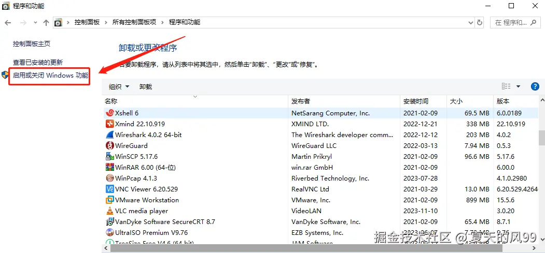Click the VMware Workstation icon
The height and width of the screenshot is (253, 545).
[110, 200]
